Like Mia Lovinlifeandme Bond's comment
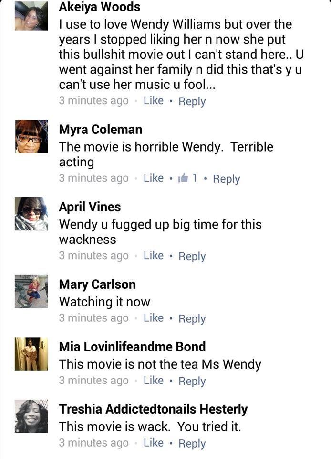Screen dimensions: 331x459 click(154, 381)
